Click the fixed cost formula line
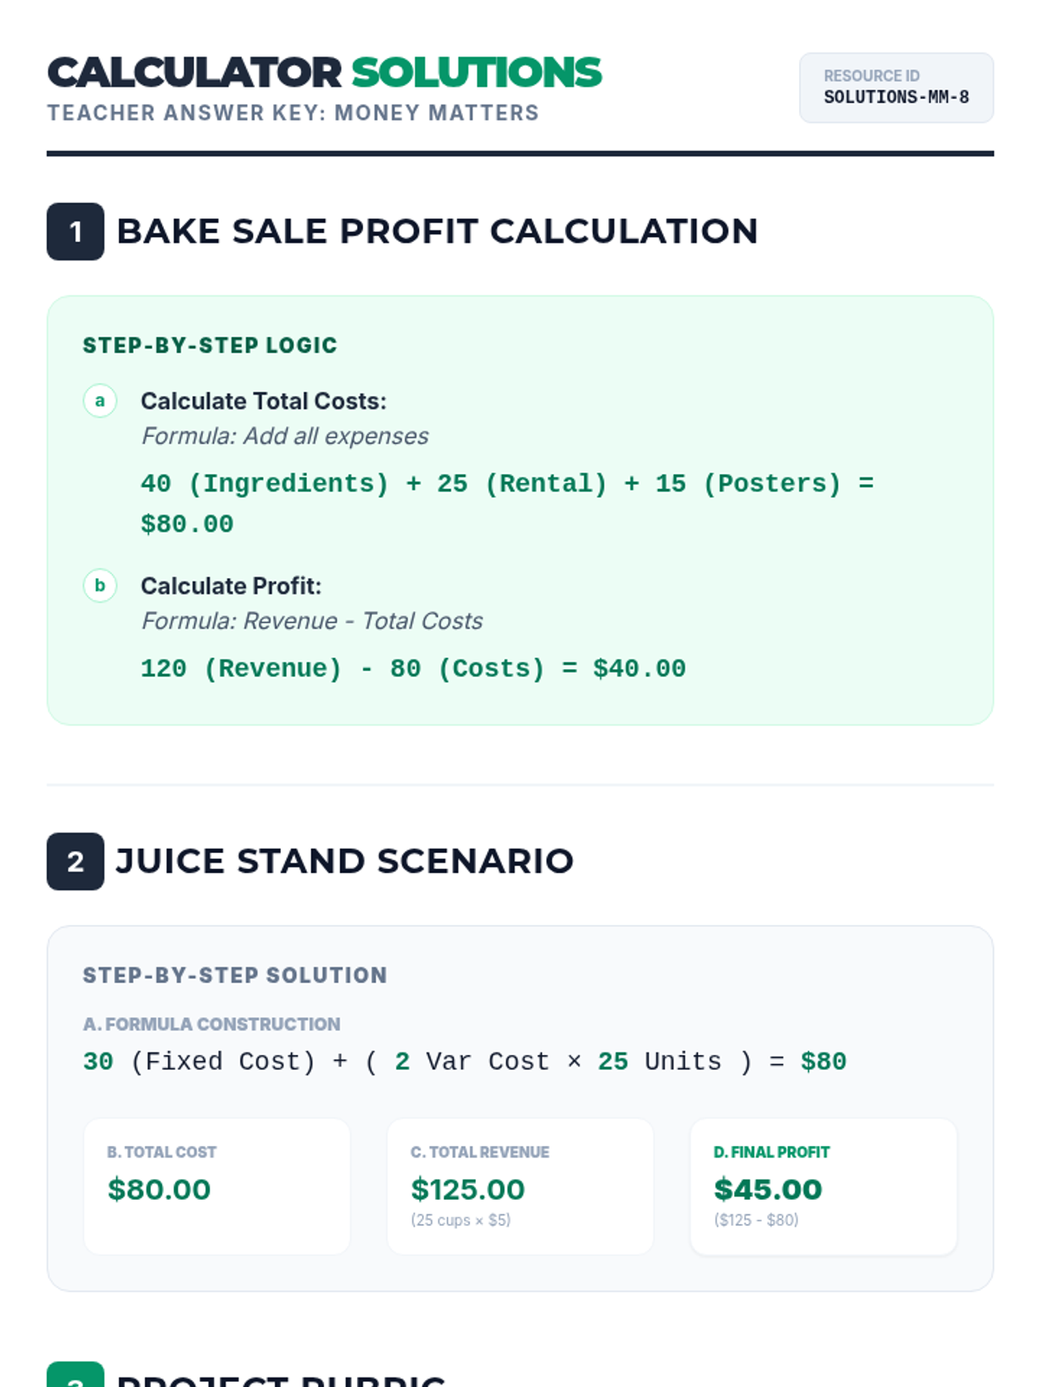1040x1387 pixels. point(465,1061)
